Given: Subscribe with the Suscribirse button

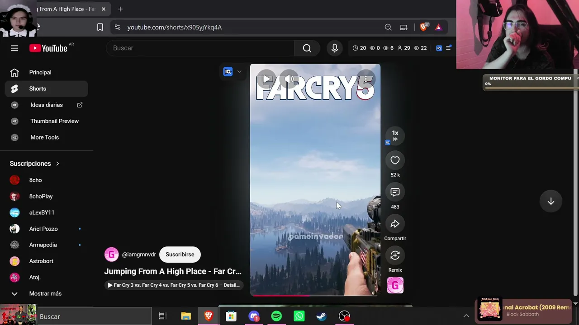Looking at the screenshot, I should [180, 255].
